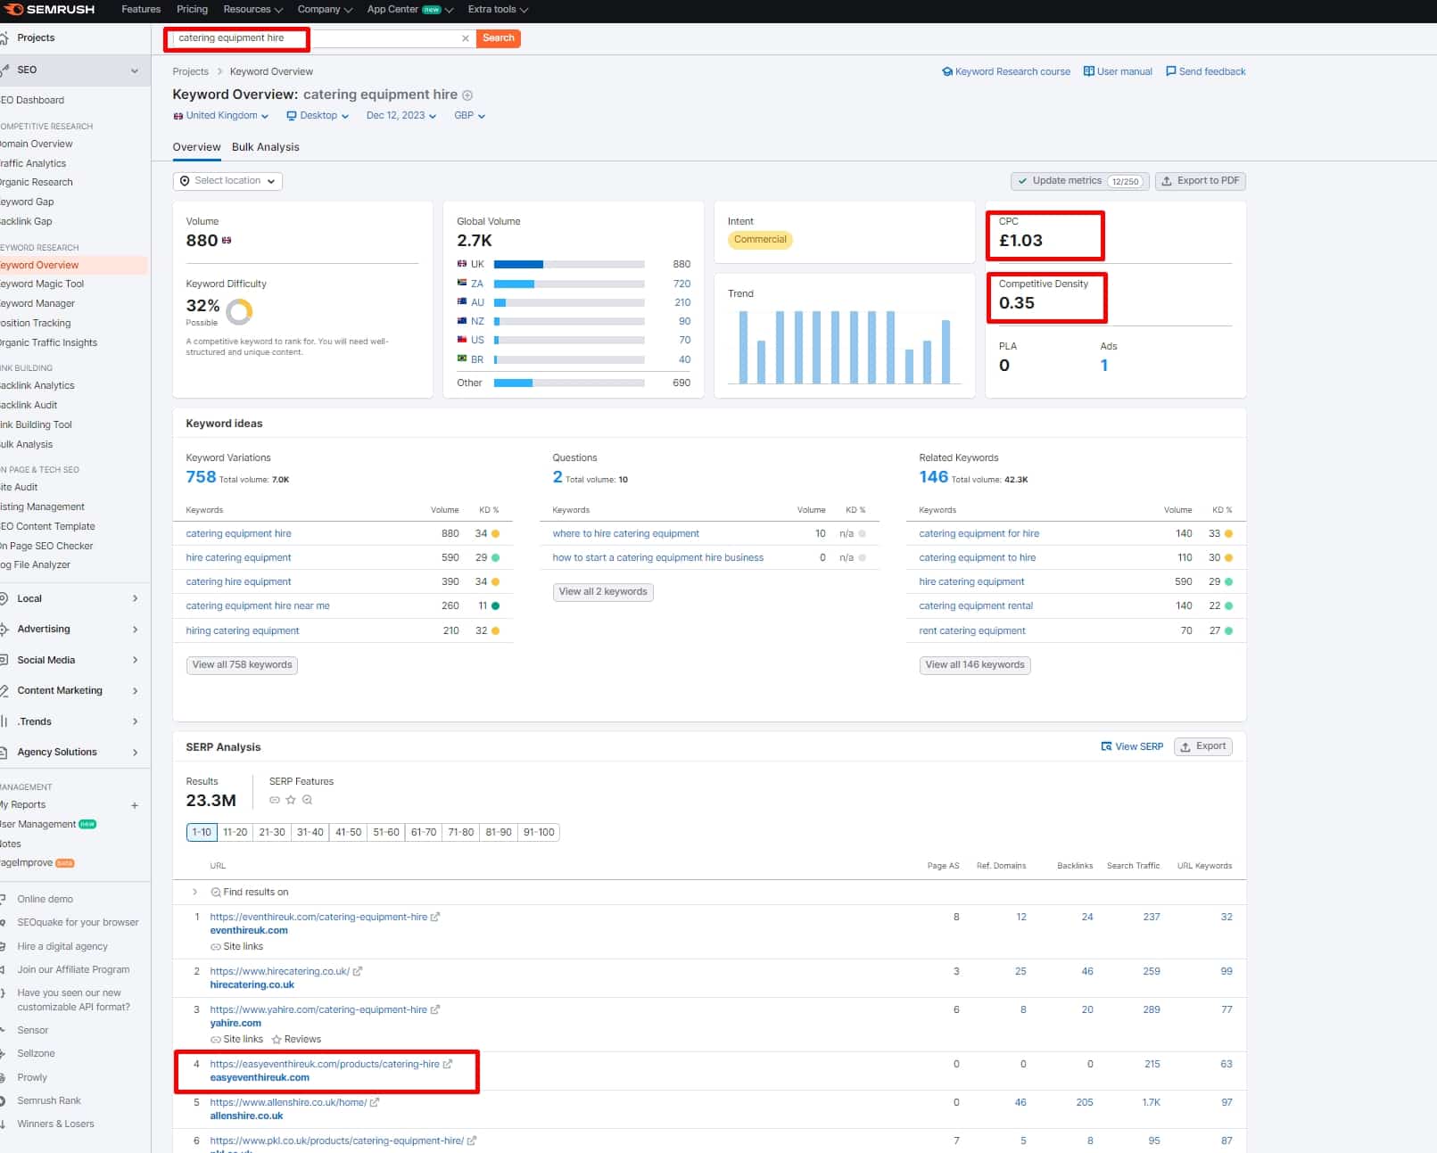Expand the Resources dropdown
Image resolution: width=1437 pixels, height=1153 pixels.
[252, 10]
